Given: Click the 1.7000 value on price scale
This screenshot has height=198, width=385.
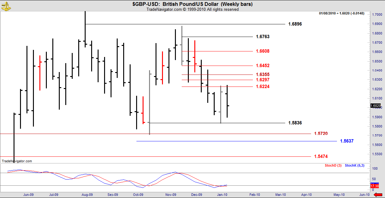Looking at the screenshot, I should tap(377, 14).
